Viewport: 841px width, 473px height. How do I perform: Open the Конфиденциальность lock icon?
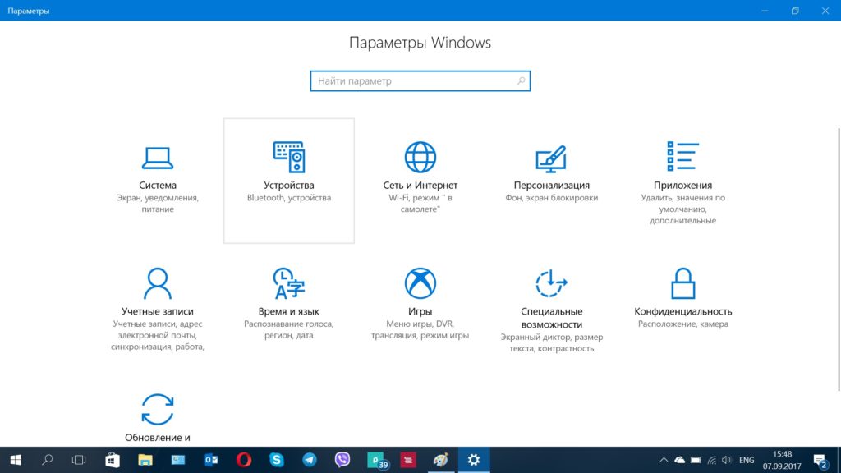pos(682,283)
